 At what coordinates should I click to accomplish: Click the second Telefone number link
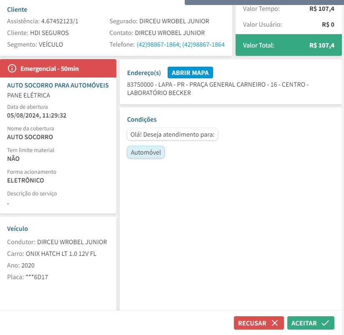203,45
